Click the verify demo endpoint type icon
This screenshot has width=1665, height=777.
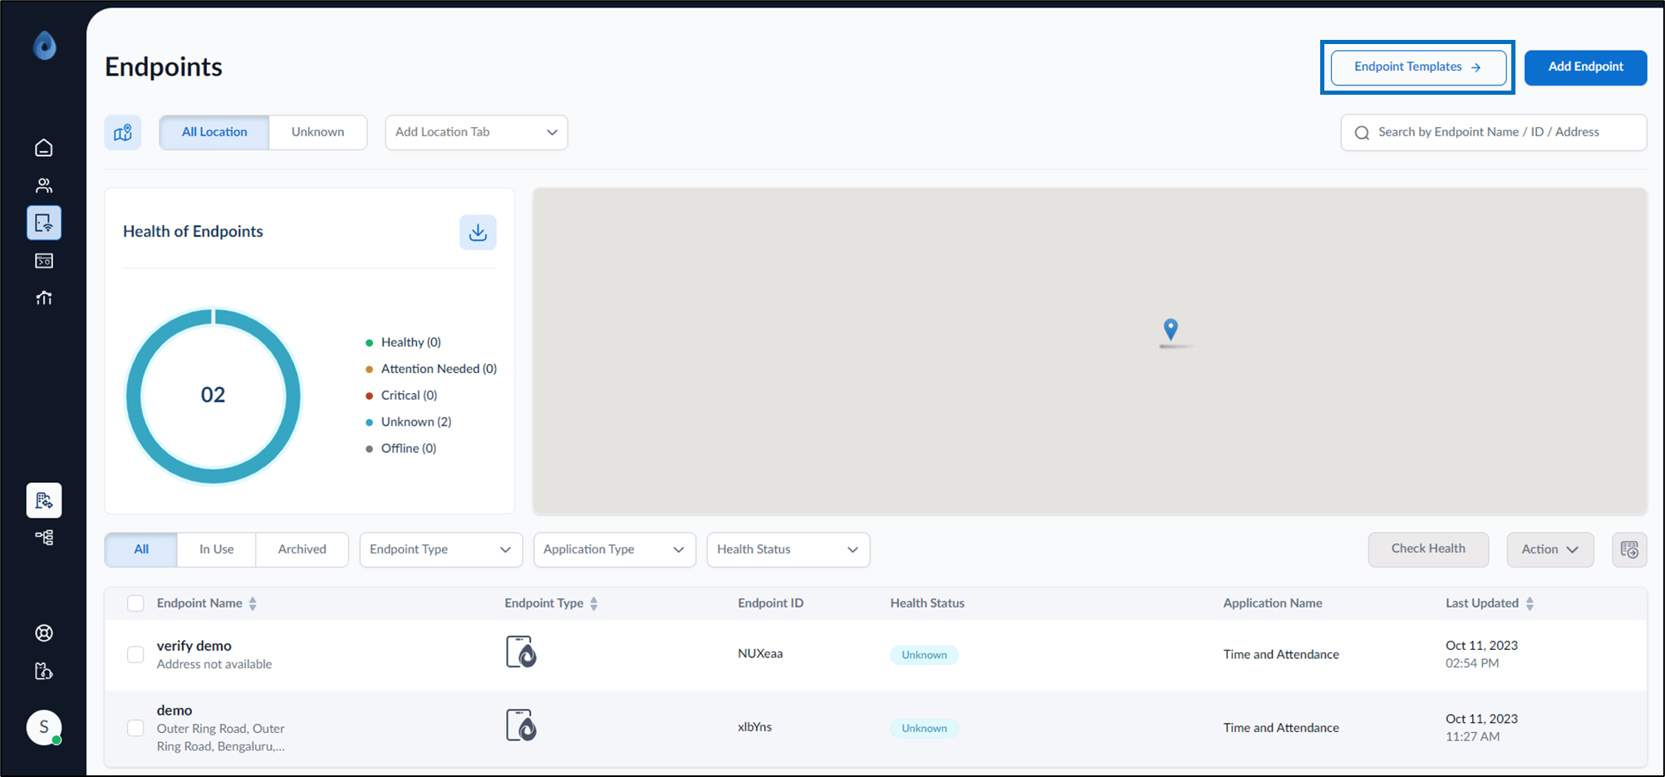(x=521, y=652)
